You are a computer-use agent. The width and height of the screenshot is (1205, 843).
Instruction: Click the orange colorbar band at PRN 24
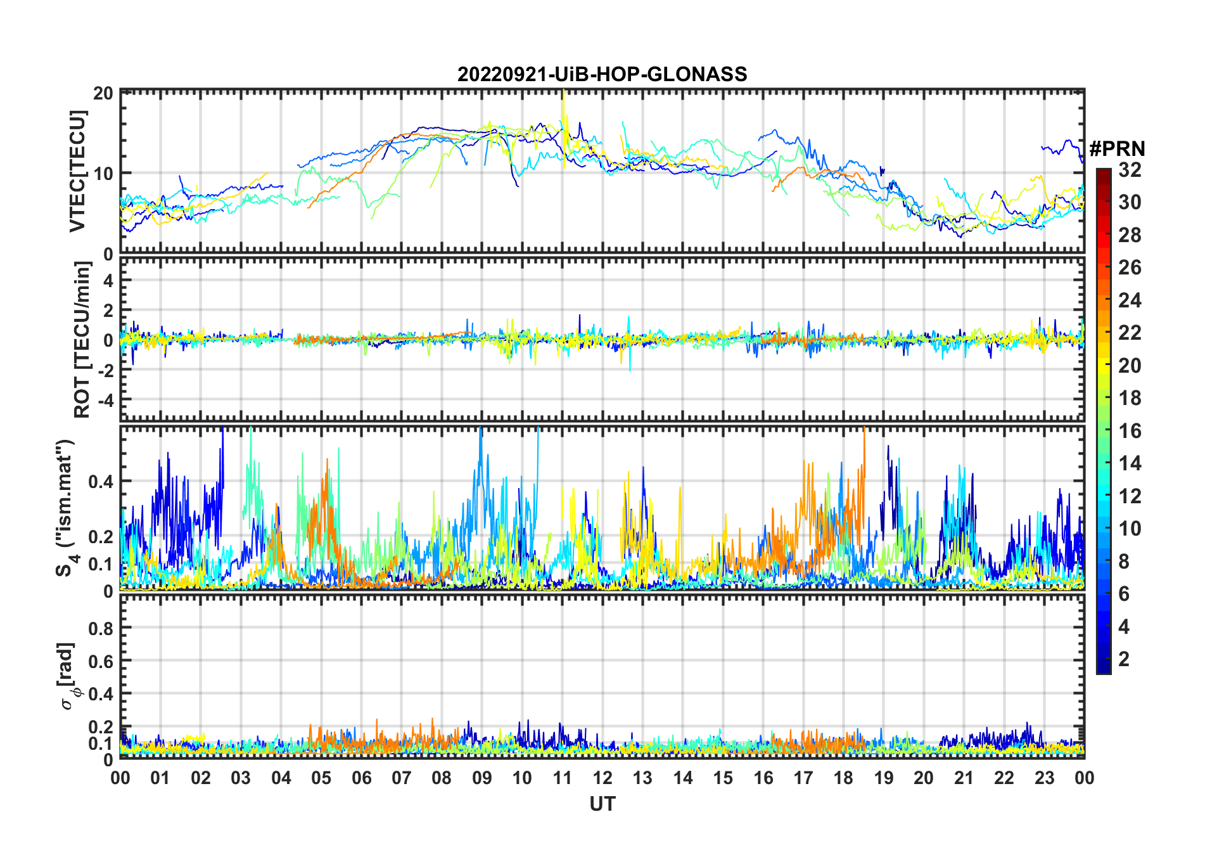tap(1103, 300)
